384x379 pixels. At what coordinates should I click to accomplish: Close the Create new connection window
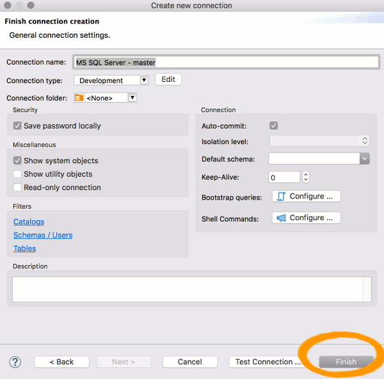pyautogui.click(x=8, y=5)
